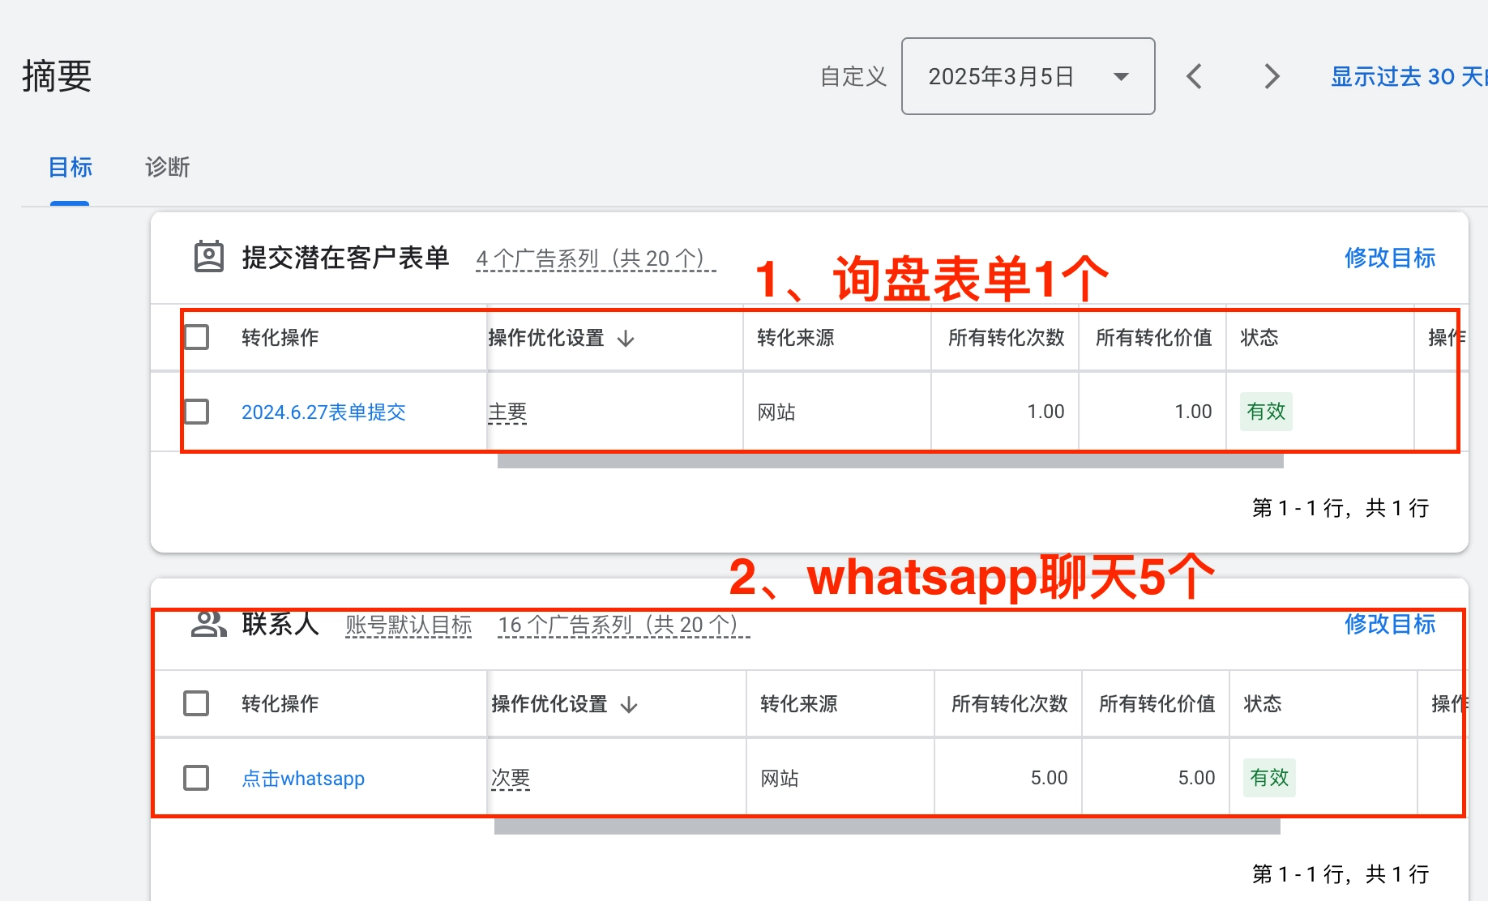Image resolution: width=1488 pixels, height=901 pixels.
Task: Click the 显示过去 30 天 link
Action: coord(1409,77)
